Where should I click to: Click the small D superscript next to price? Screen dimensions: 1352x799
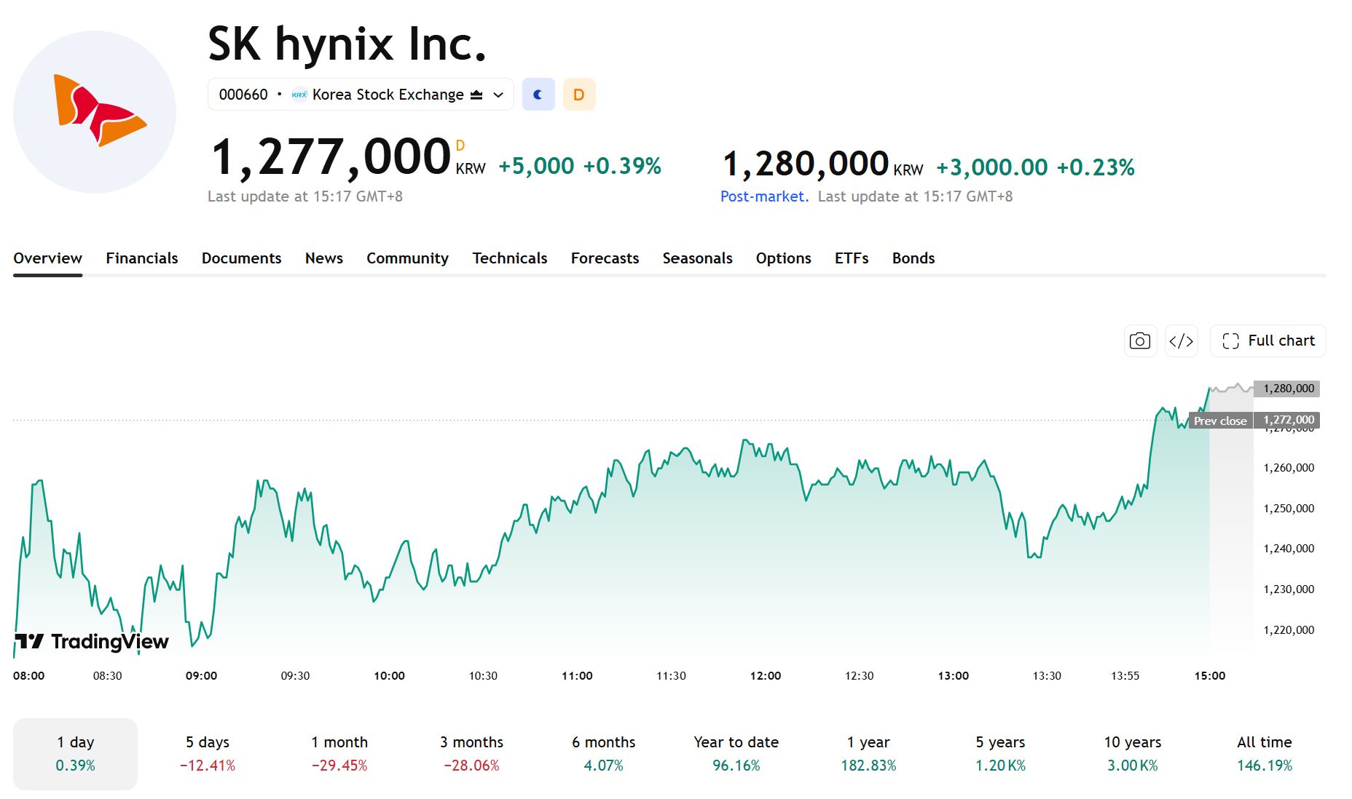pyautogui.click(x=460, y=146)
